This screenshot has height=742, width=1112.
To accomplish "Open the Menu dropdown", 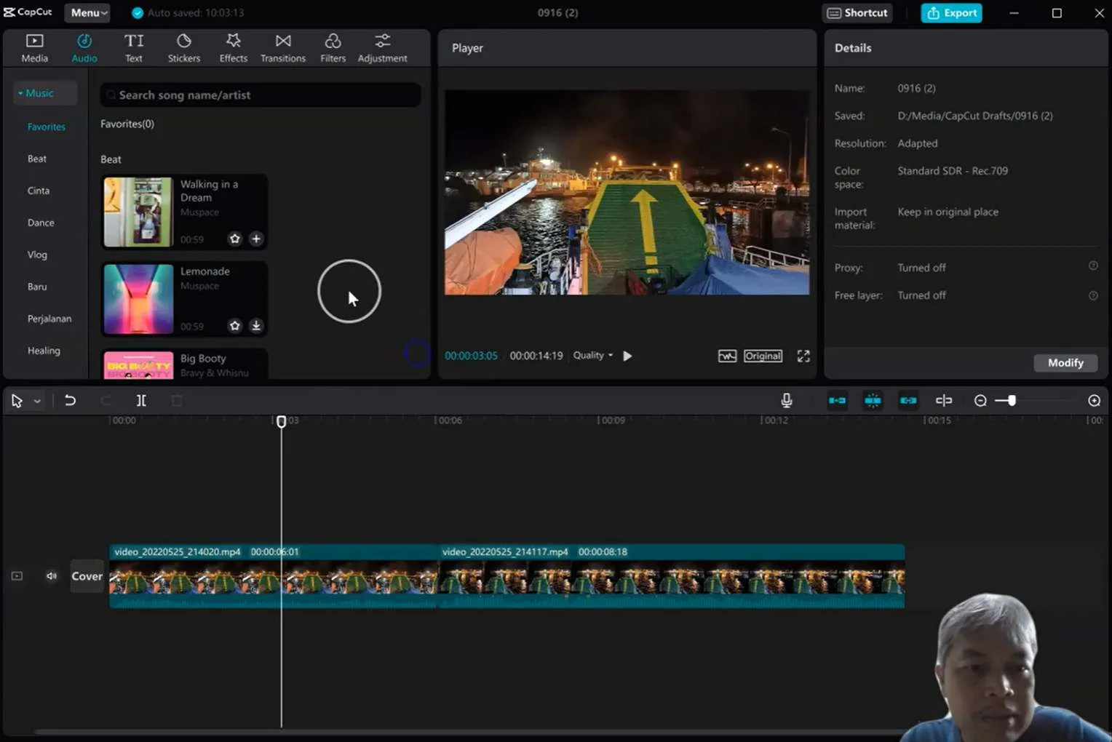I will pos(88,12).
